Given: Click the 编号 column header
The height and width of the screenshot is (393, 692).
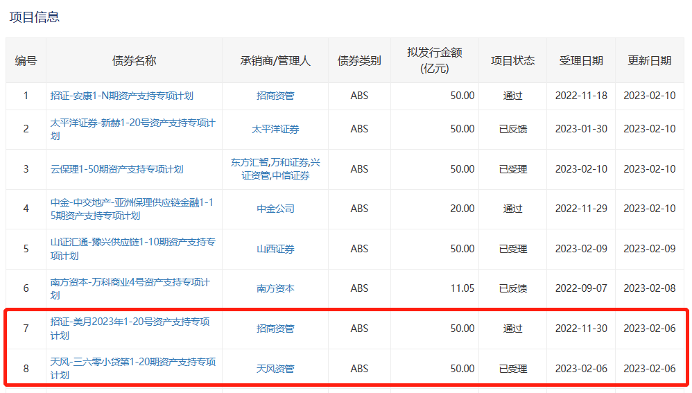Looking at the screenshot, I should coord(26,61).
